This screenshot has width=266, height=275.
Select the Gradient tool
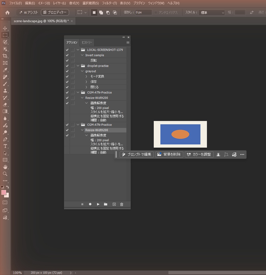pyautogui.click(x=5, y=111)
